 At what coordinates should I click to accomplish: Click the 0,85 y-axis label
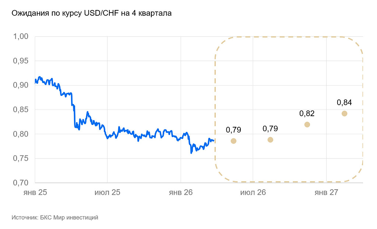(x=21, y=110)
